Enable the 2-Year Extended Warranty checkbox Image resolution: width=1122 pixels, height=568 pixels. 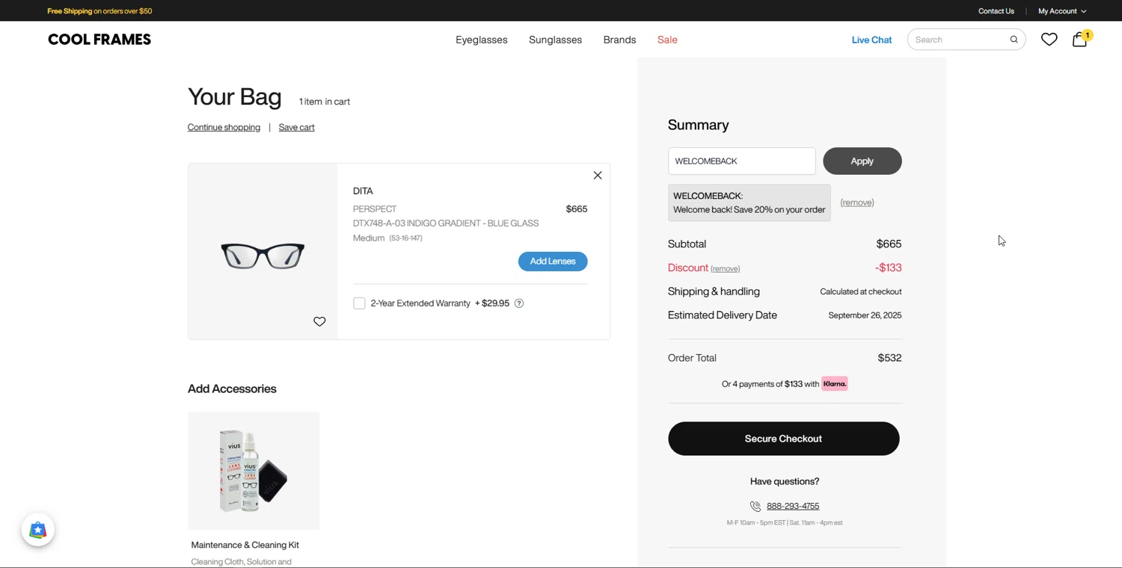pos(359,303)
